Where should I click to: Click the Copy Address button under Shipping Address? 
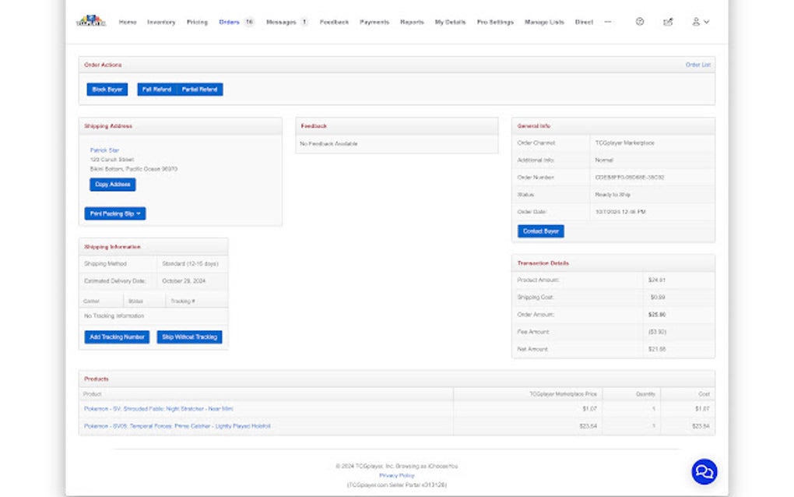[112, 184]
